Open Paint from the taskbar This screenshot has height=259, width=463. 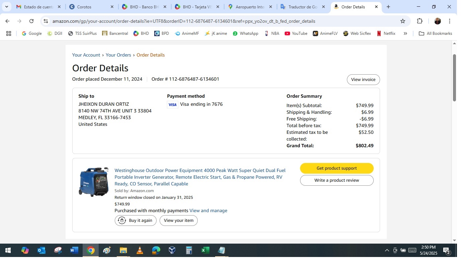click(x=107, y=250)
